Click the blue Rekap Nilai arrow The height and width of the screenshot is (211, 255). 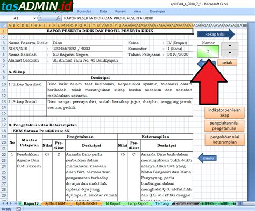tap(216, 34)
